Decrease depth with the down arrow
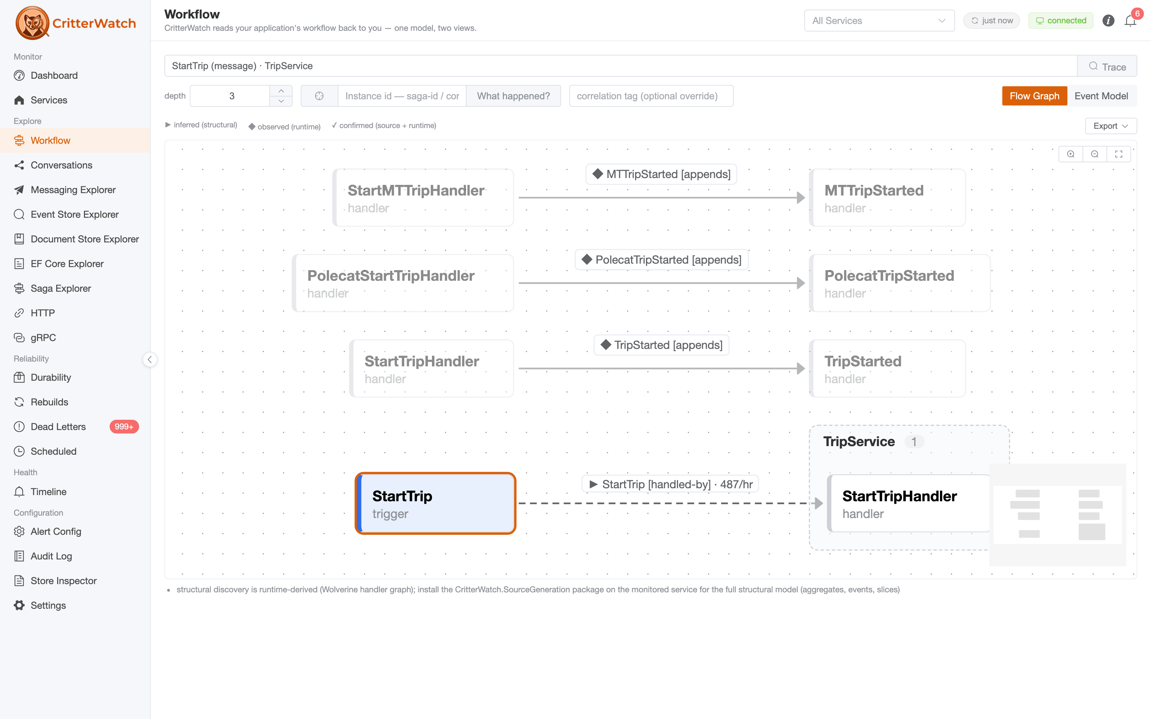1151x719 pixels. (x=281, y=101)
